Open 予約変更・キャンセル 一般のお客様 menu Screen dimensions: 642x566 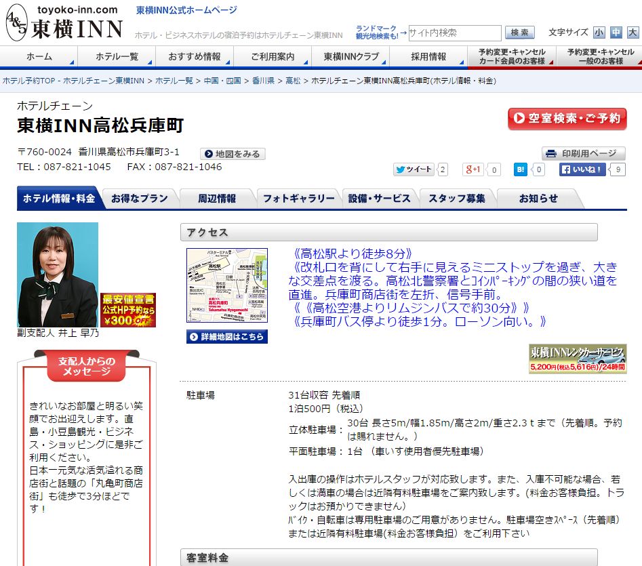pyautogui.click(x=600, y=56)
